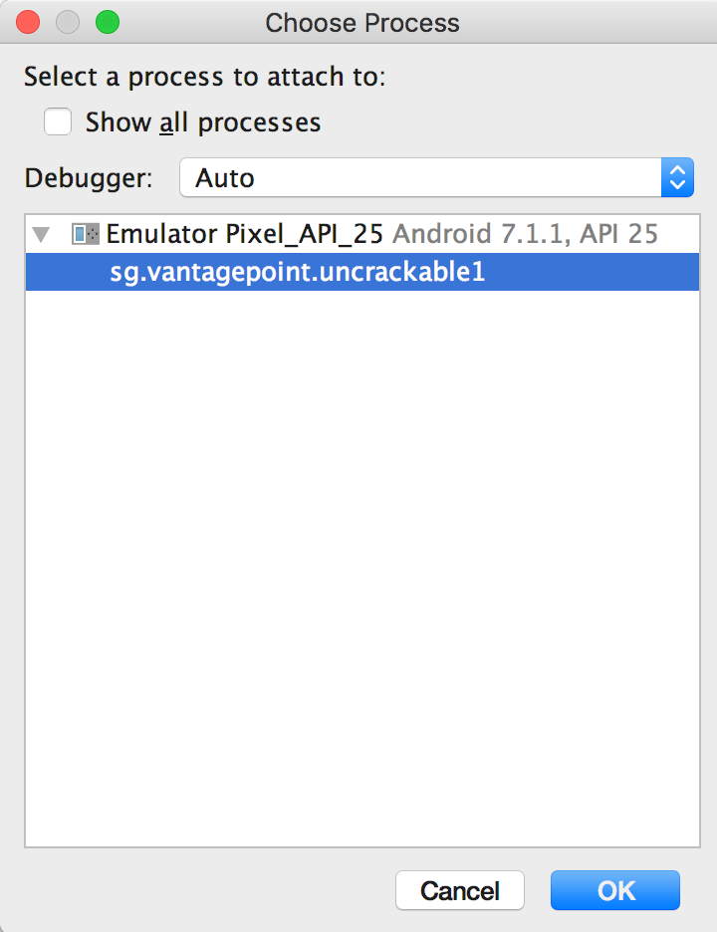This screenshot has width=717, height=932.
Task: Click the 'Android 7.1.1, API 25' description
Action: (526, 235)
